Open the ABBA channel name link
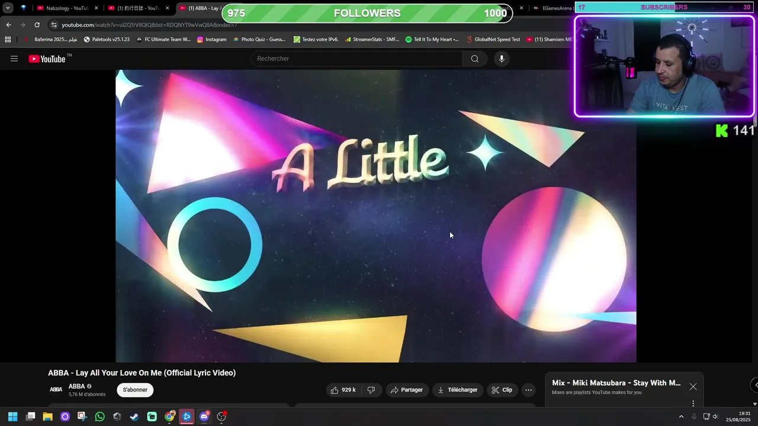 click(76, 386)
